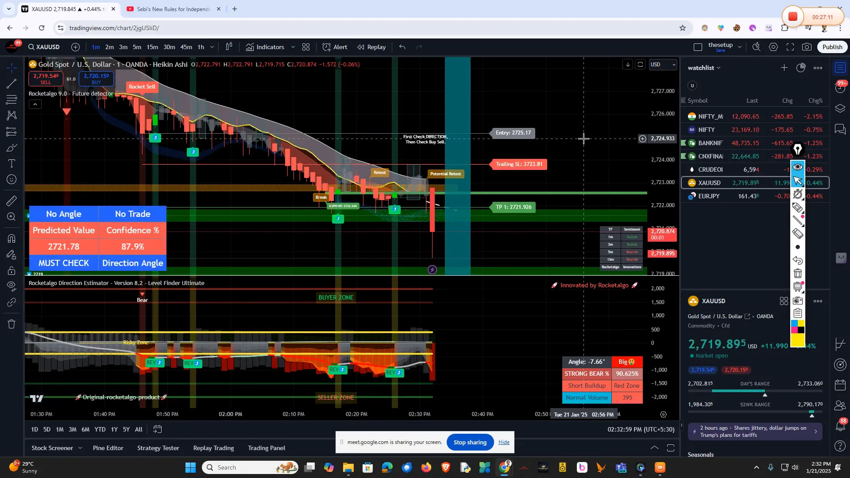The width and height of the screenshot is (850, 478).
Task: Open the calendar panel in right sidebar
Action: [840, 385]
